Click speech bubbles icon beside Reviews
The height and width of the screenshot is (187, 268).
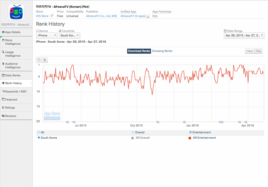[3, 116]
